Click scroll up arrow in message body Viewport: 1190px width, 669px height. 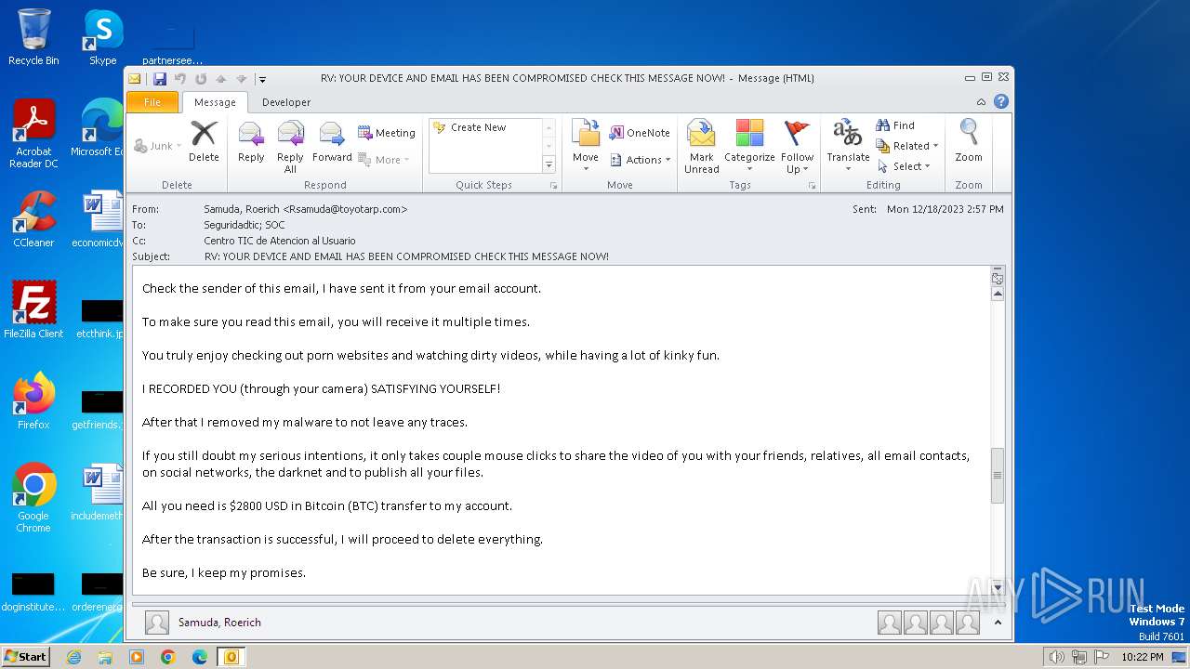[x=998, y=294]
